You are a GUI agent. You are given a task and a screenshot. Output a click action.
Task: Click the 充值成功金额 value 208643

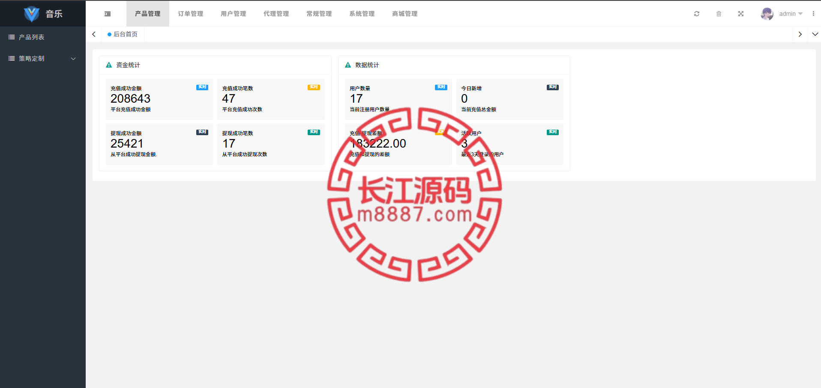(131, 99)
